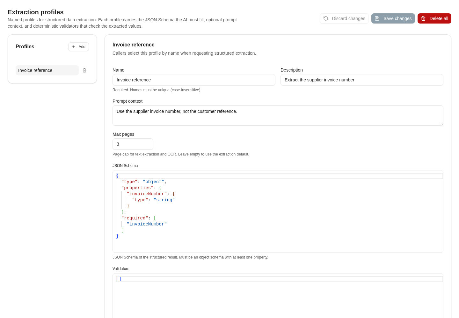The height and width of the screenshot is (318, 459).
Task: Focus the Name input field
Action: [x=194, y=80]
